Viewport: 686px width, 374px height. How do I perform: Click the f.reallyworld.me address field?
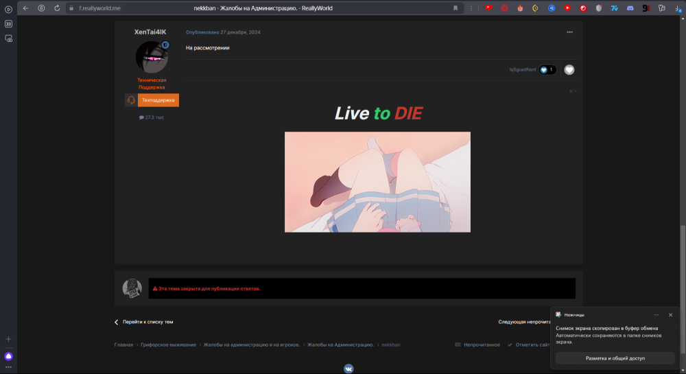(99, 8)
